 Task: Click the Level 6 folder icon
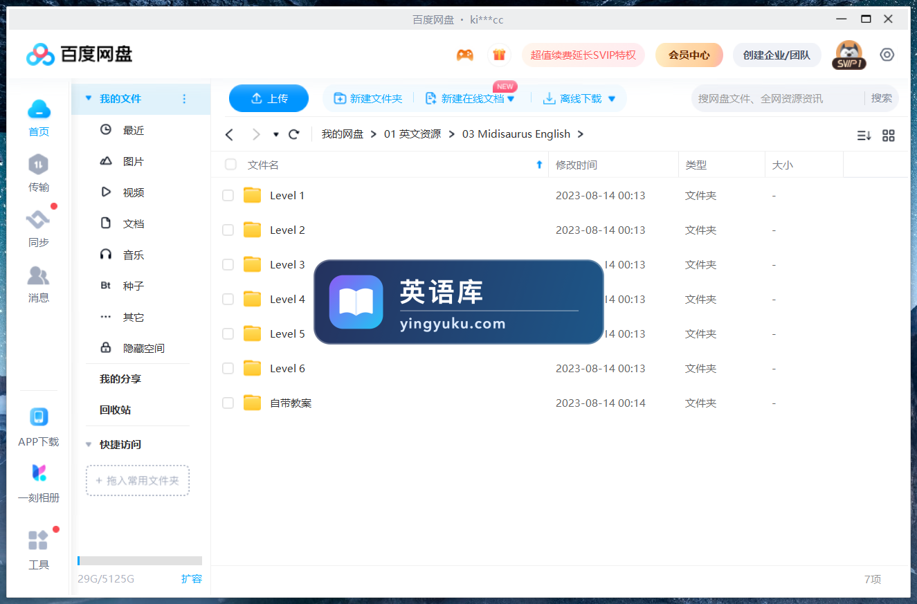pos(253,368)
